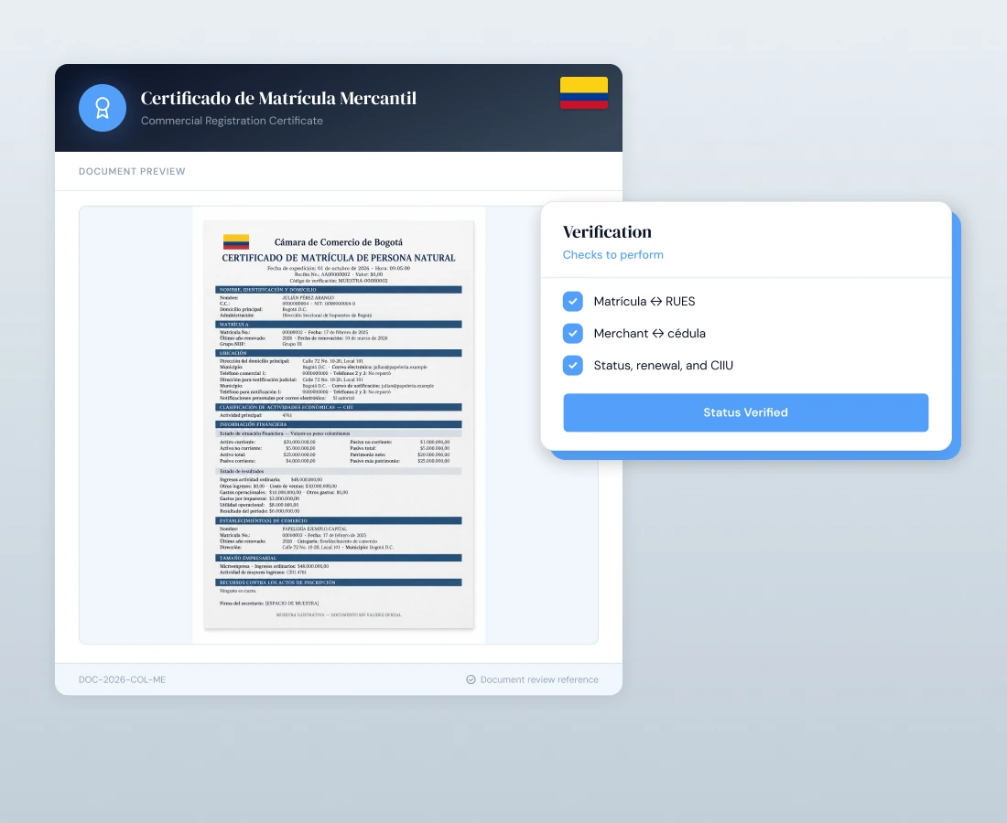Screen dimensions: 1007x823
Task: Select the CERTIFICADO DE MATRÍCULA DE PERSONA NATURAL title
Action: point(339,258)
